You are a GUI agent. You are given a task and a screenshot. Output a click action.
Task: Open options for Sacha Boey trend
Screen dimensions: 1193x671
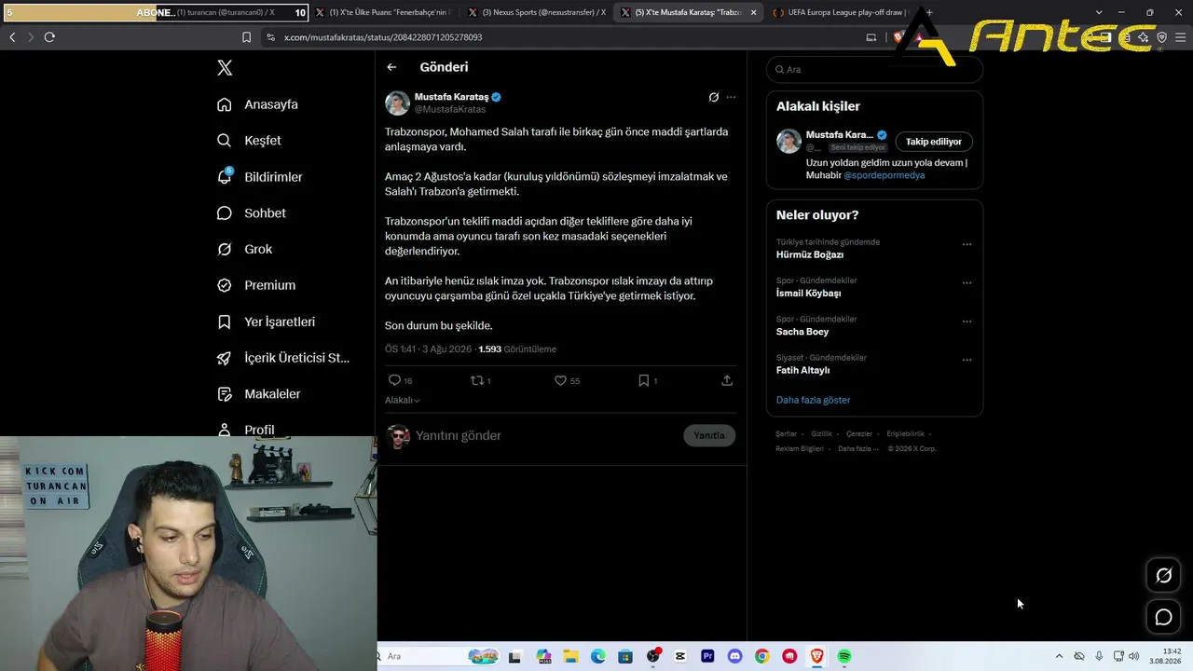(967, 322)
